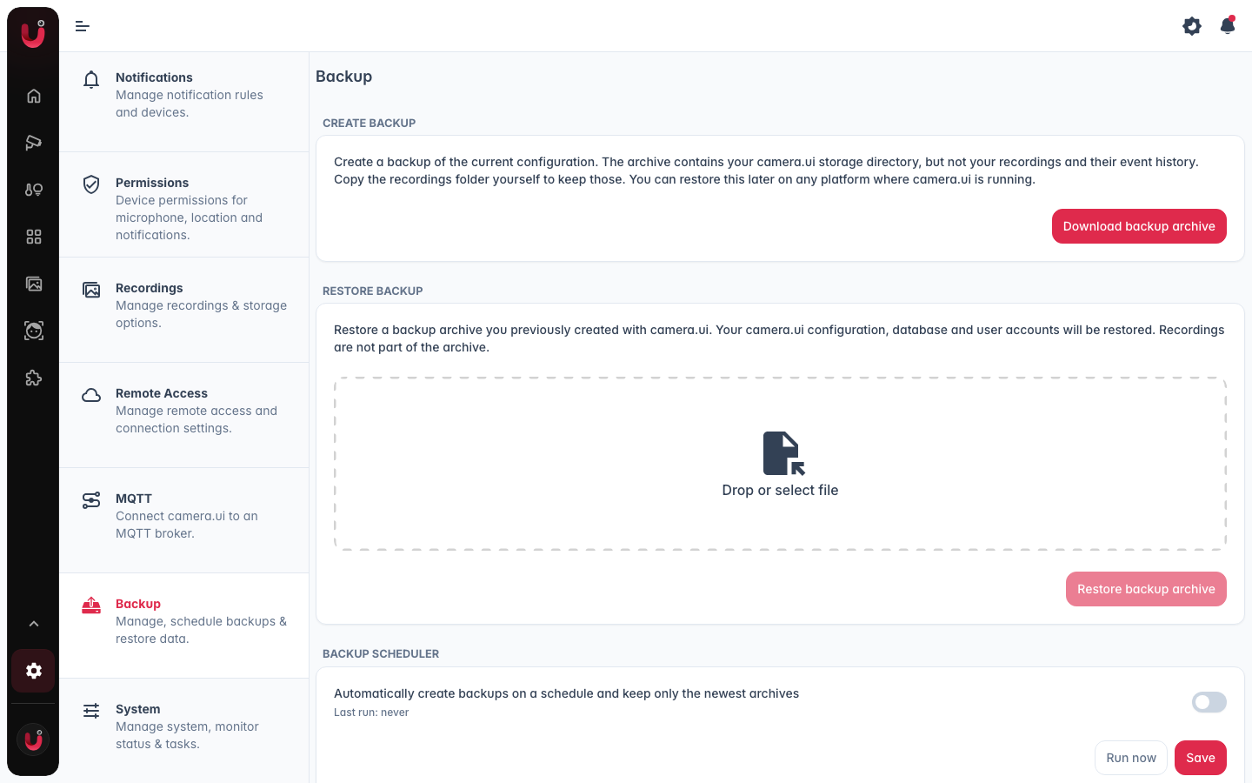This screenshot has height=783, width=1252.
Task: Click the gear icon in top bar
Action: tap(1192, 26)
